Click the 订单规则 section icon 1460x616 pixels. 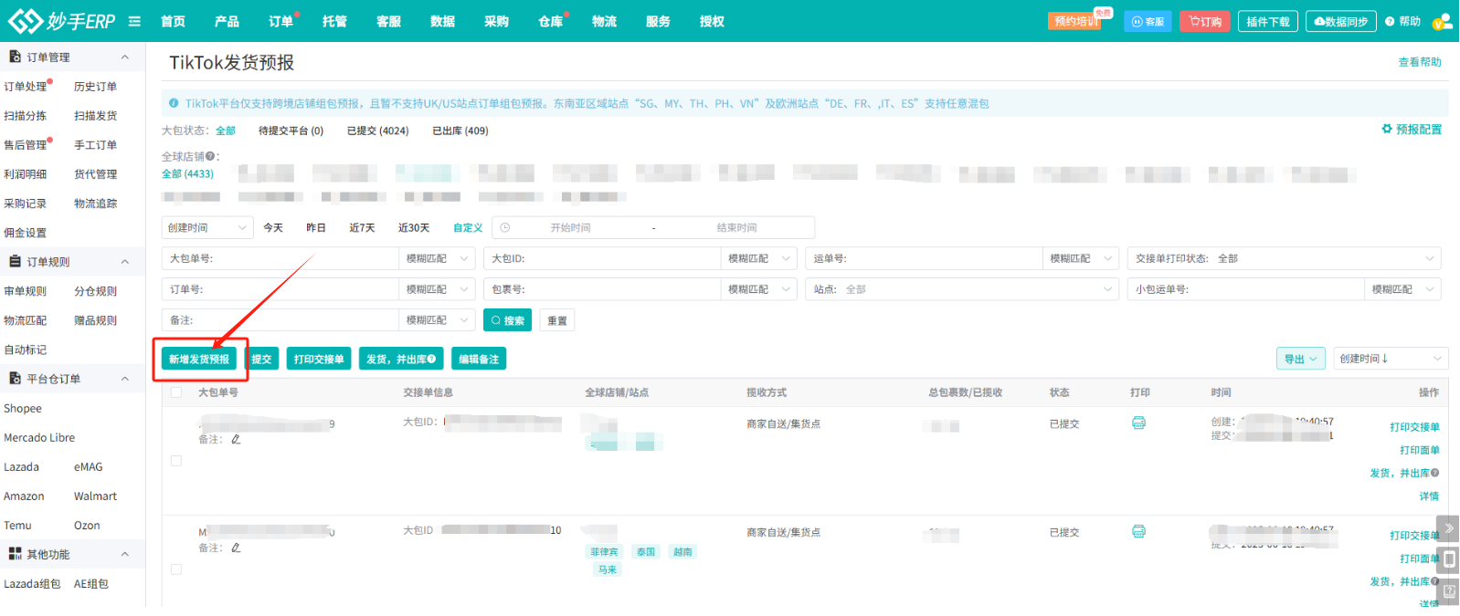click(x=15, y=261)
